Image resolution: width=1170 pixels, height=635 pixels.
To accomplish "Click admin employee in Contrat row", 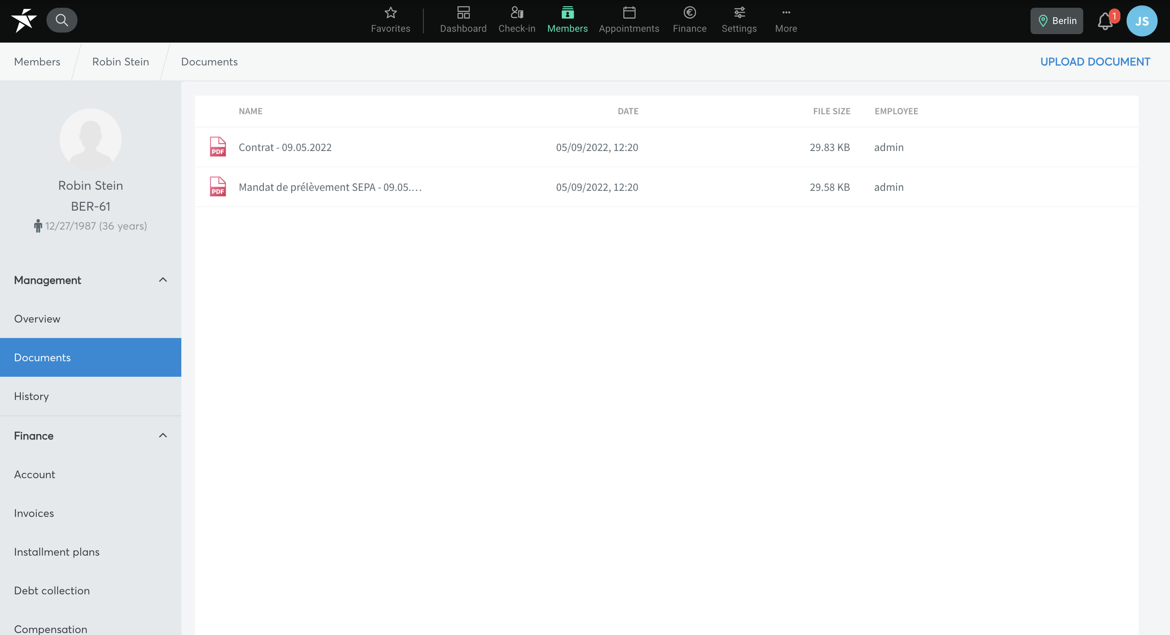I will (x=889, y=147).
